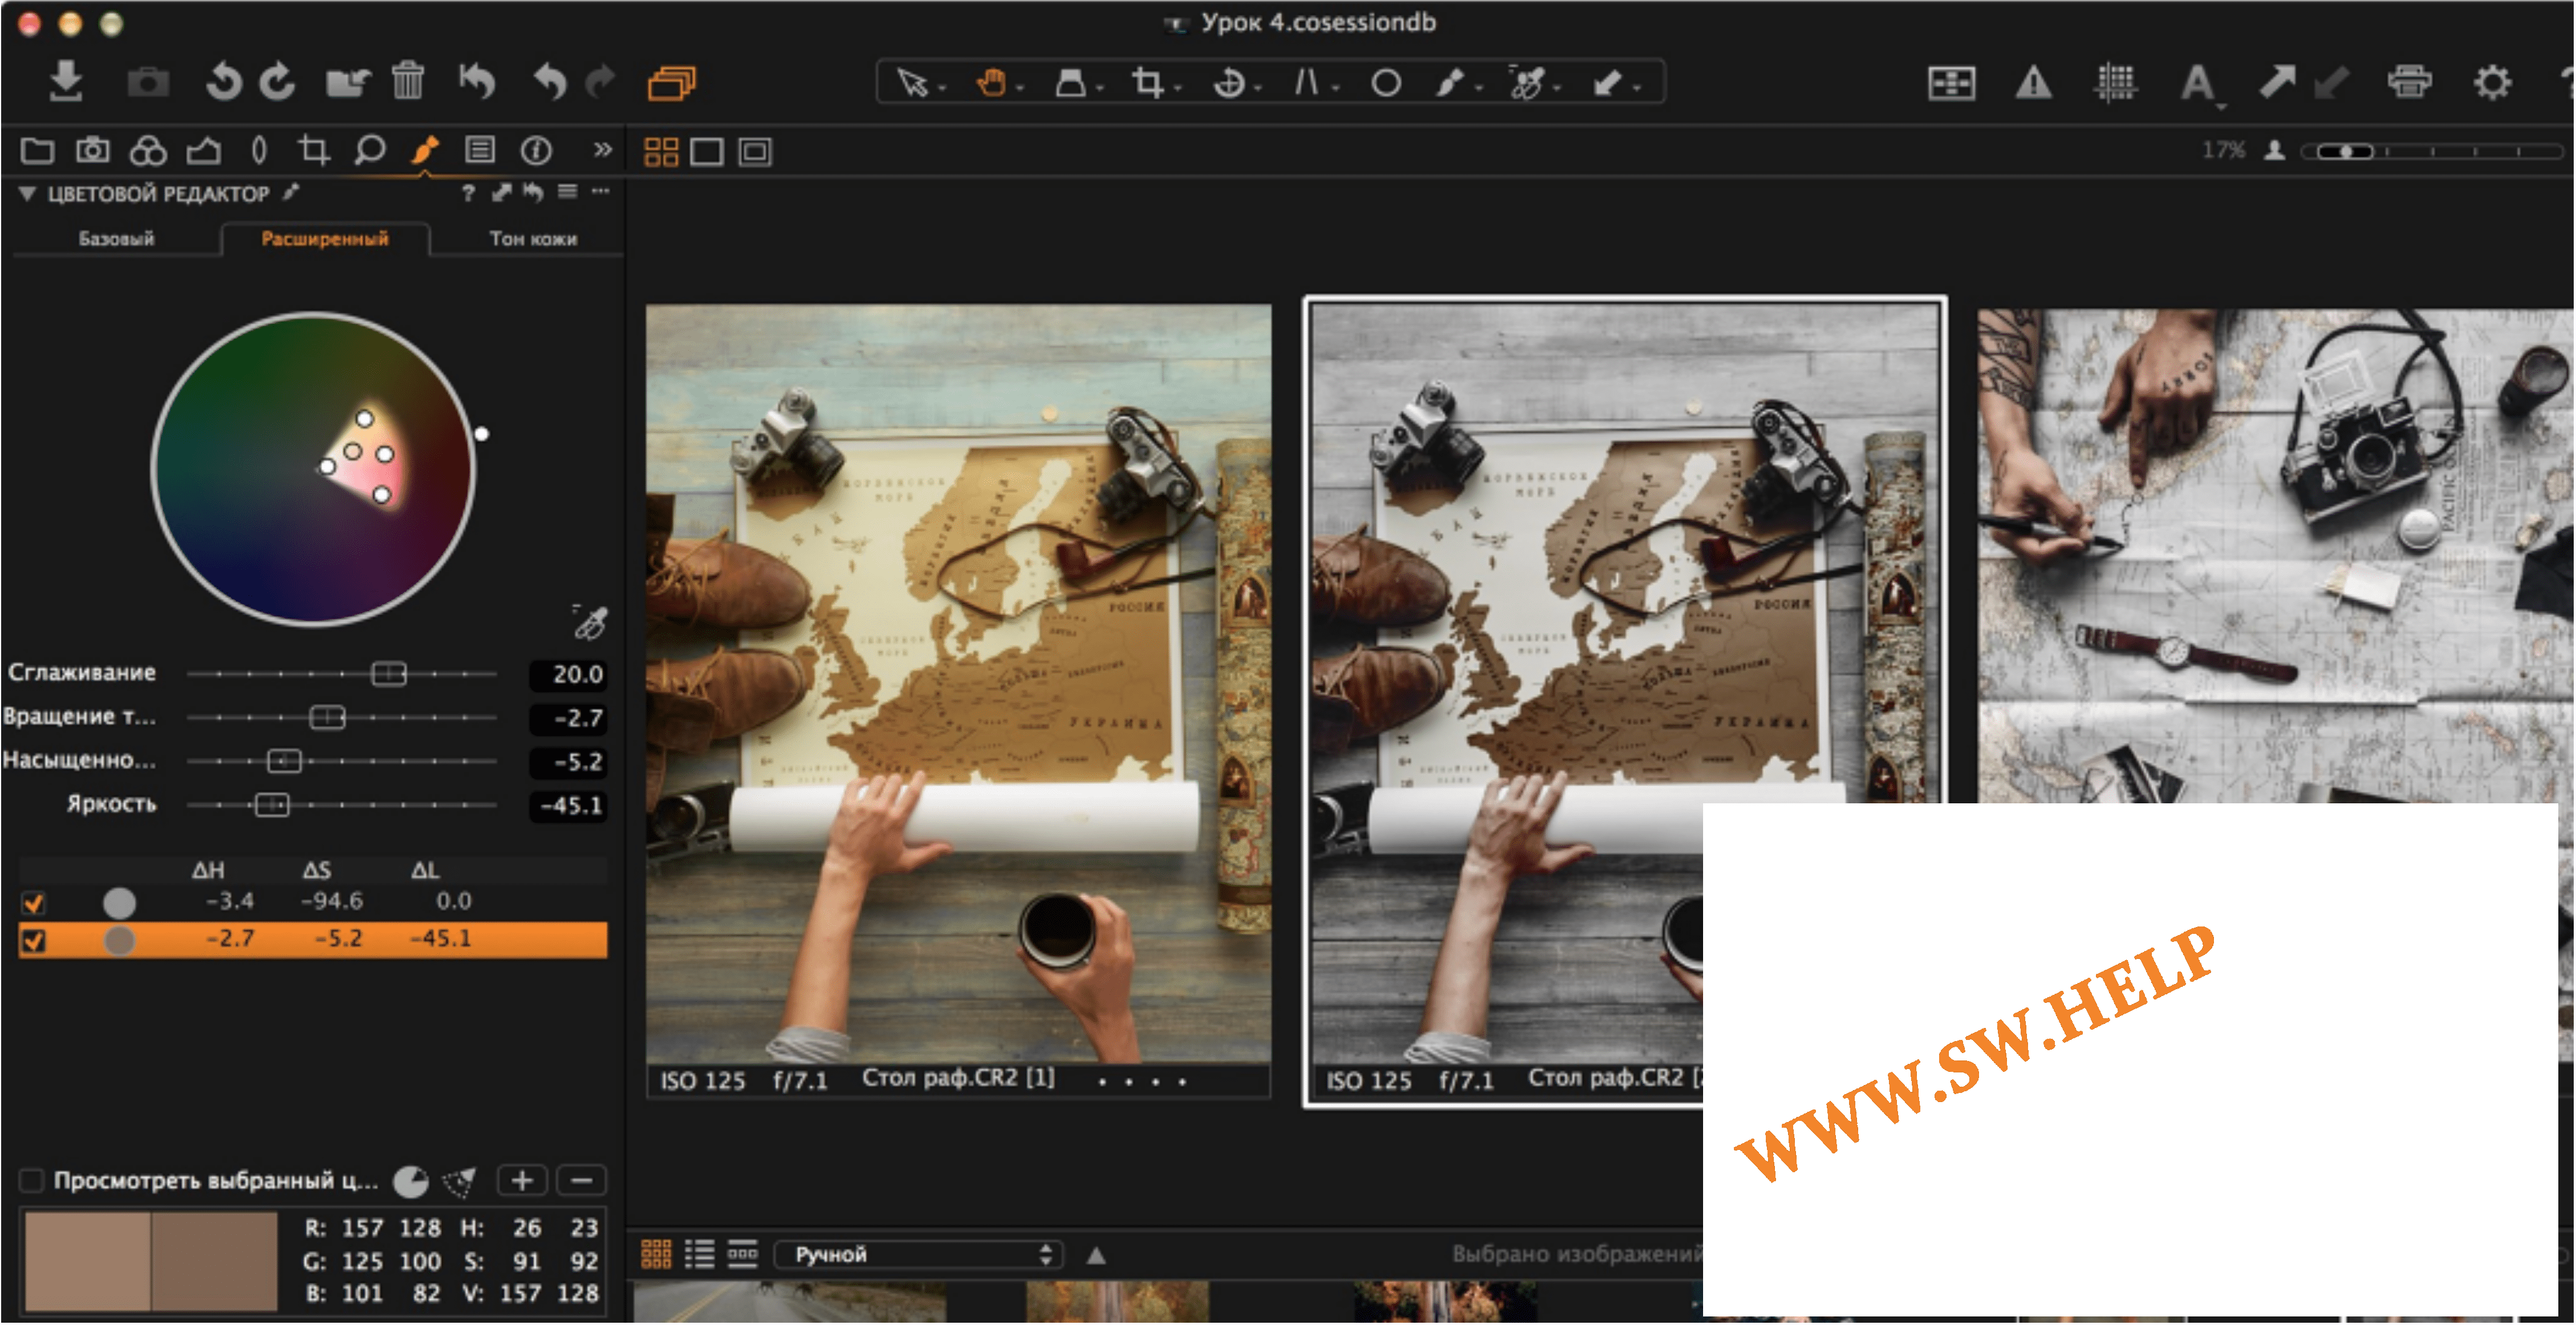Click the Сглаживание slider handle
Viewport: 2576px width, 1325px height.
coord(388,674)
